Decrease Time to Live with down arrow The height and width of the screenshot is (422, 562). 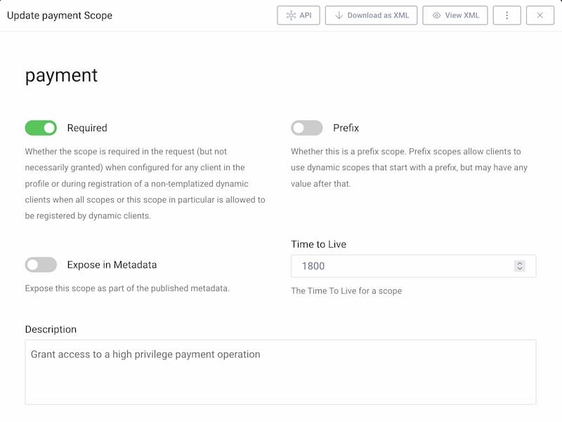519,269
